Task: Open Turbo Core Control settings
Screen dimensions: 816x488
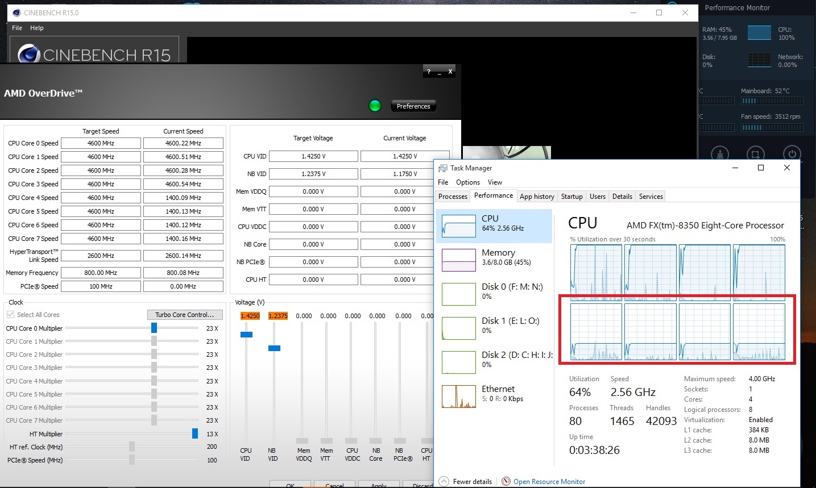Action: (185, 315)
